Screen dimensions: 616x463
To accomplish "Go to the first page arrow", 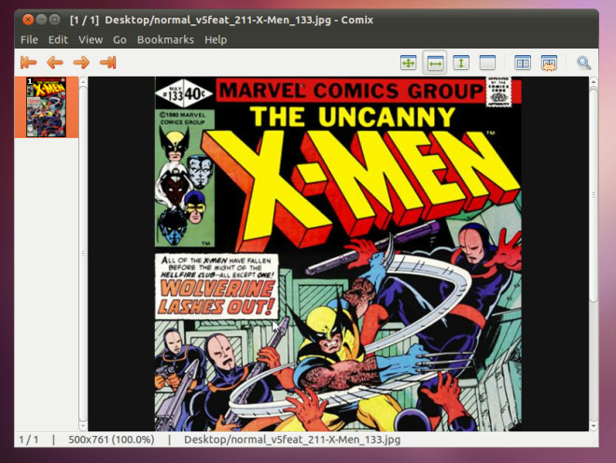I will click(x=28, y=63).
